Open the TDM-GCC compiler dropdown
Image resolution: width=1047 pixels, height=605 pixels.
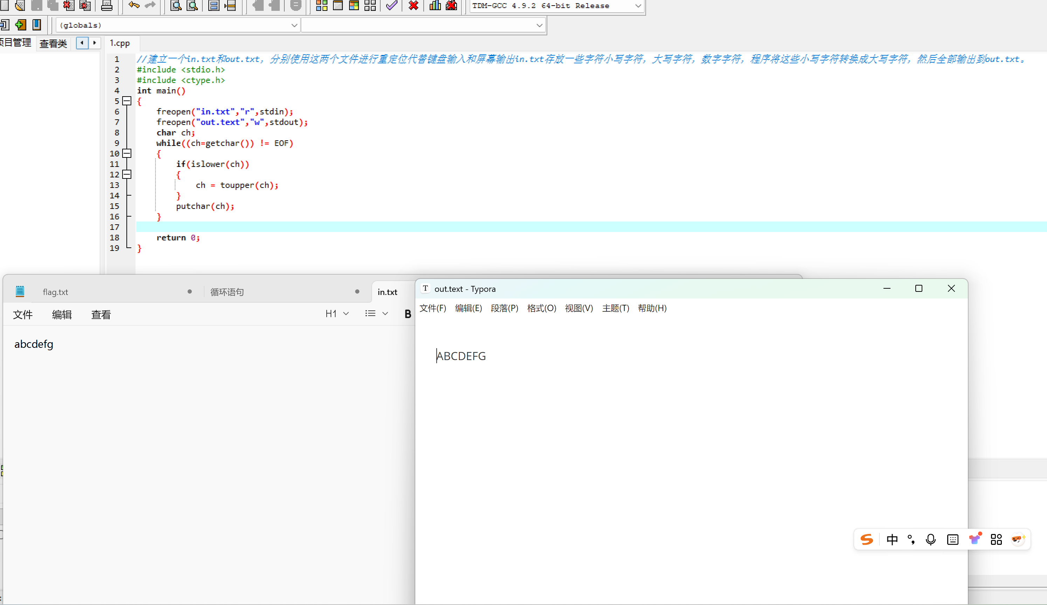[x=638, y=6]
